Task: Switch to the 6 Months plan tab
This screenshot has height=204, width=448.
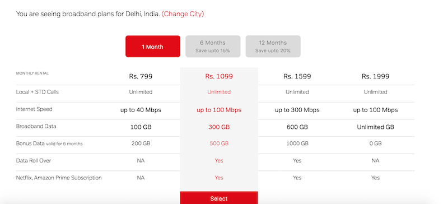Action: click(213, 47)
